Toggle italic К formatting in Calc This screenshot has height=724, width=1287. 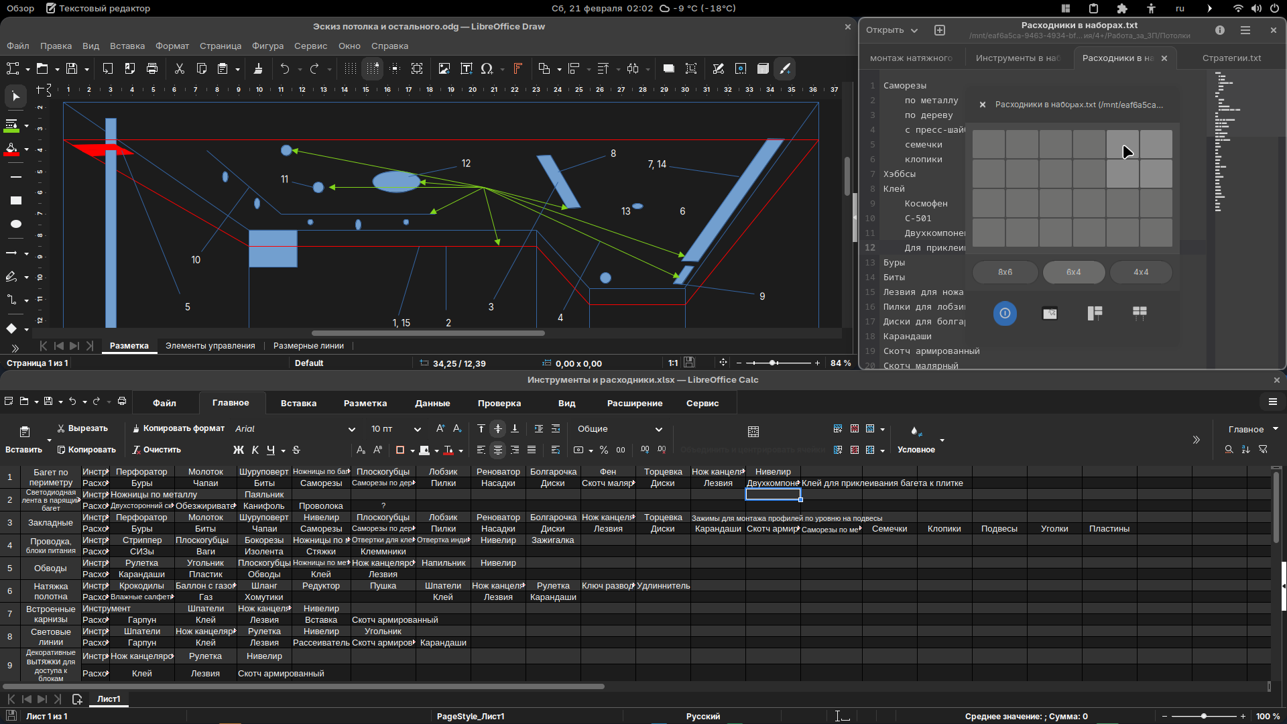point(255,450)
